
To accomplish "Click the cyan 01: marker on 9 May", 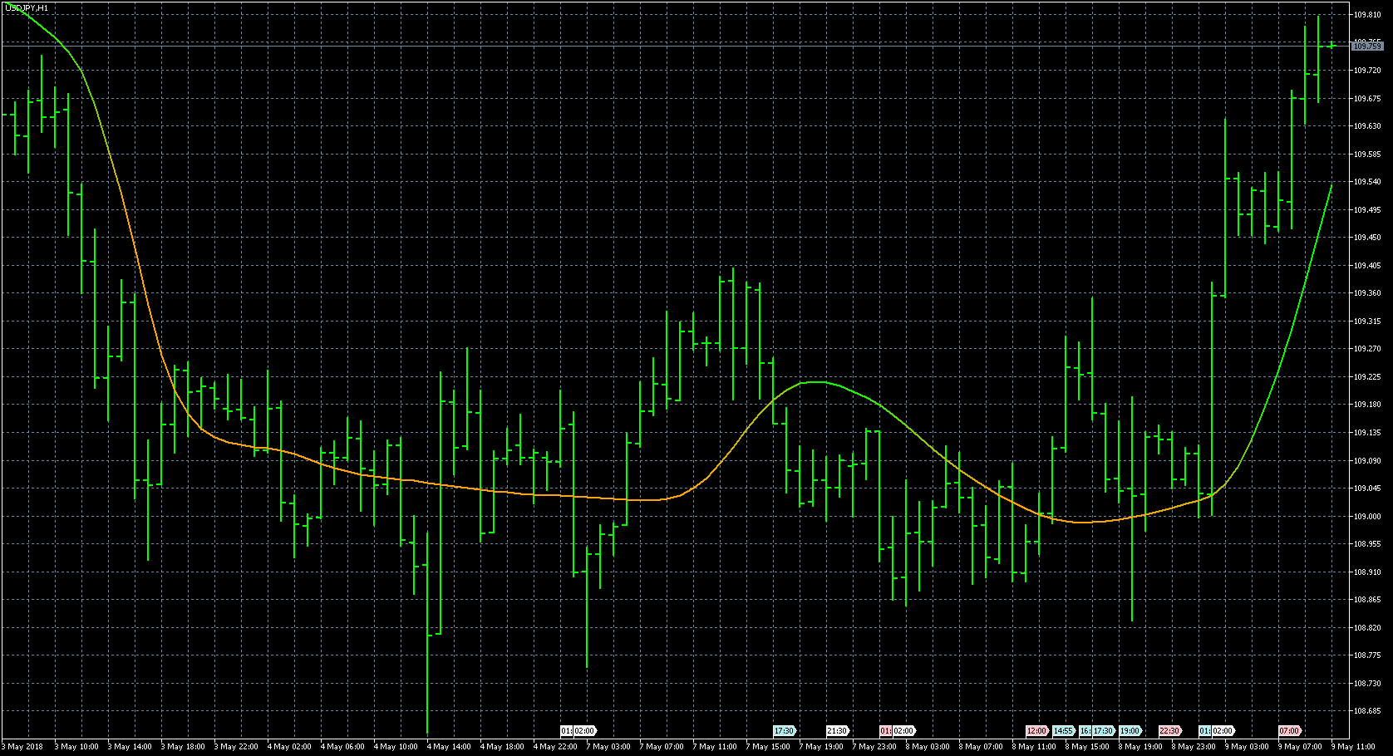I will pyautogui.click(x=1203, y=731).
